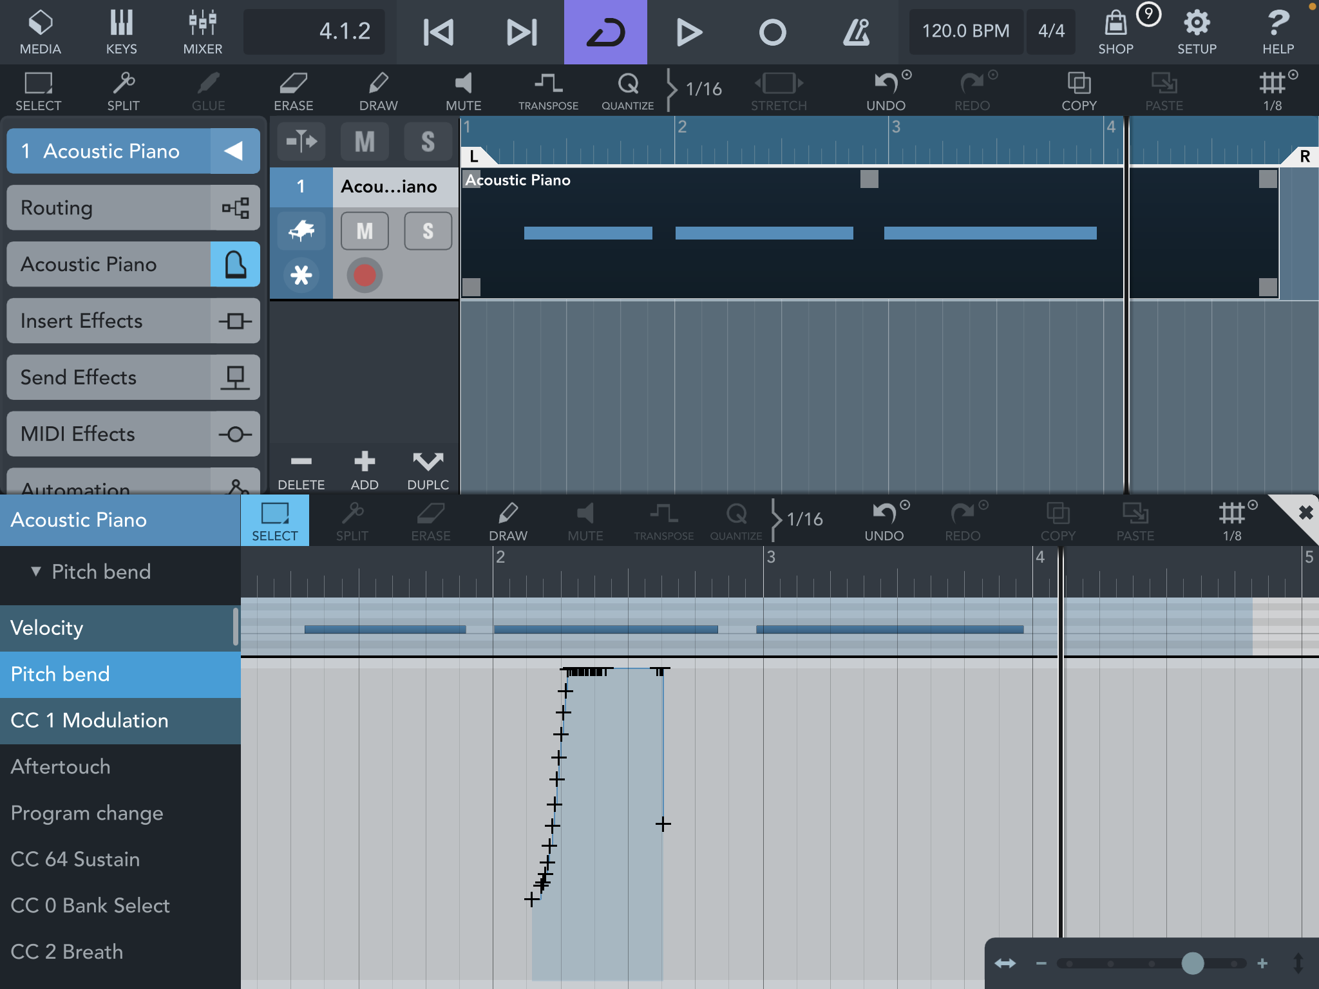Change the 4/4 time signature
Image resolution: width=1319 pixels, height=989 pixels.
click(1051, 31)
